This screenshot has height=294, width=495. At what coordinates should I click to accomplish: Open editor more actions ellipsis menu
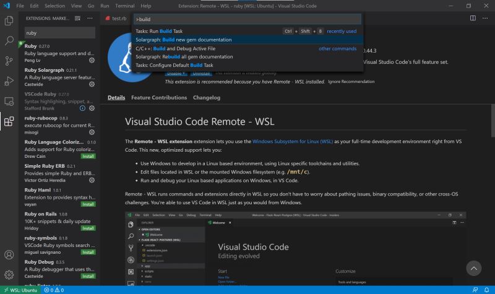[x=485, y=19]
